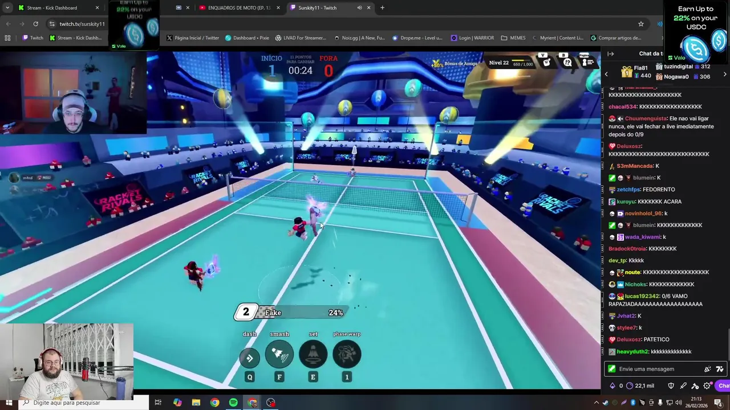Image resolution: width=730 pixels, height=410 pixels.
Task: Open a new browser tab
Action: [382, 8]
